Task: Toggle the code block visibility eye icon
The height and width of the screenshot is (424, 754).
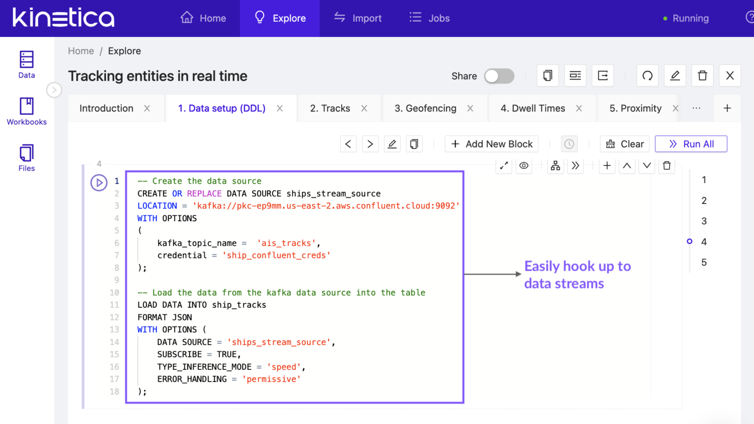Action: pyautogui.click(x=524, y=166)
